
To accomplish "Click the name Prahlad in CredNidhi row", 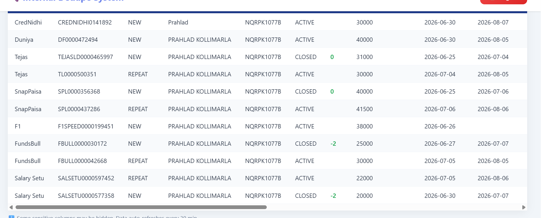I will coord(178,22).
